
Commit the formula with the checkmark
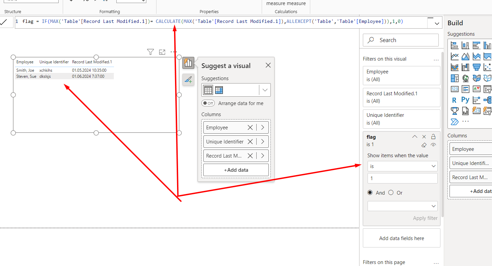pos(4,22)
